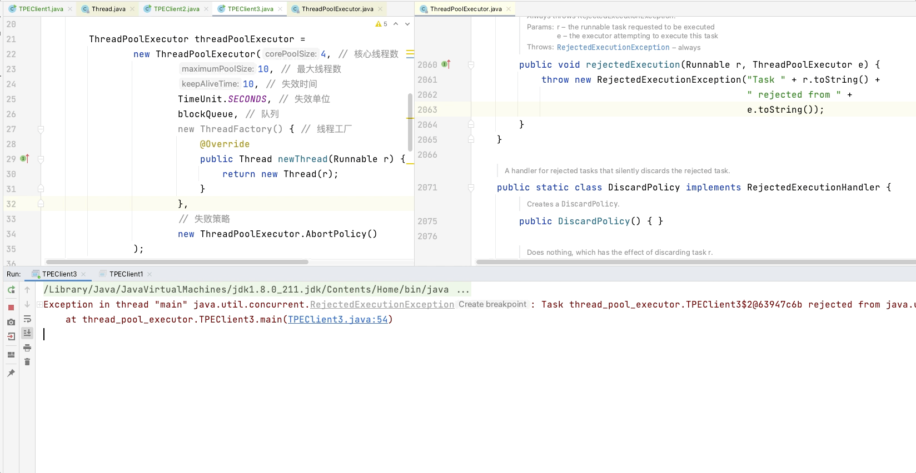Click the warnings indicator showing 5
Viewport: 916px width, 473px height.
pos(381,24)
